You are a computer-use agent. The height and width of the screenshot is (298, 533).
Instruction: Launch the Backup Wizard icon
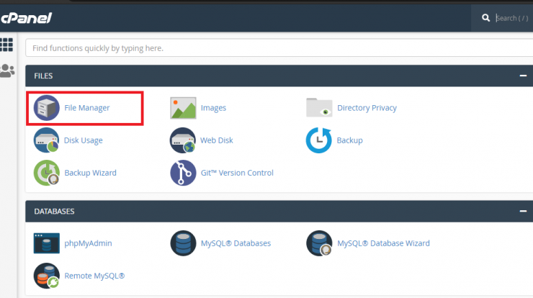click(x=47, y=173)
